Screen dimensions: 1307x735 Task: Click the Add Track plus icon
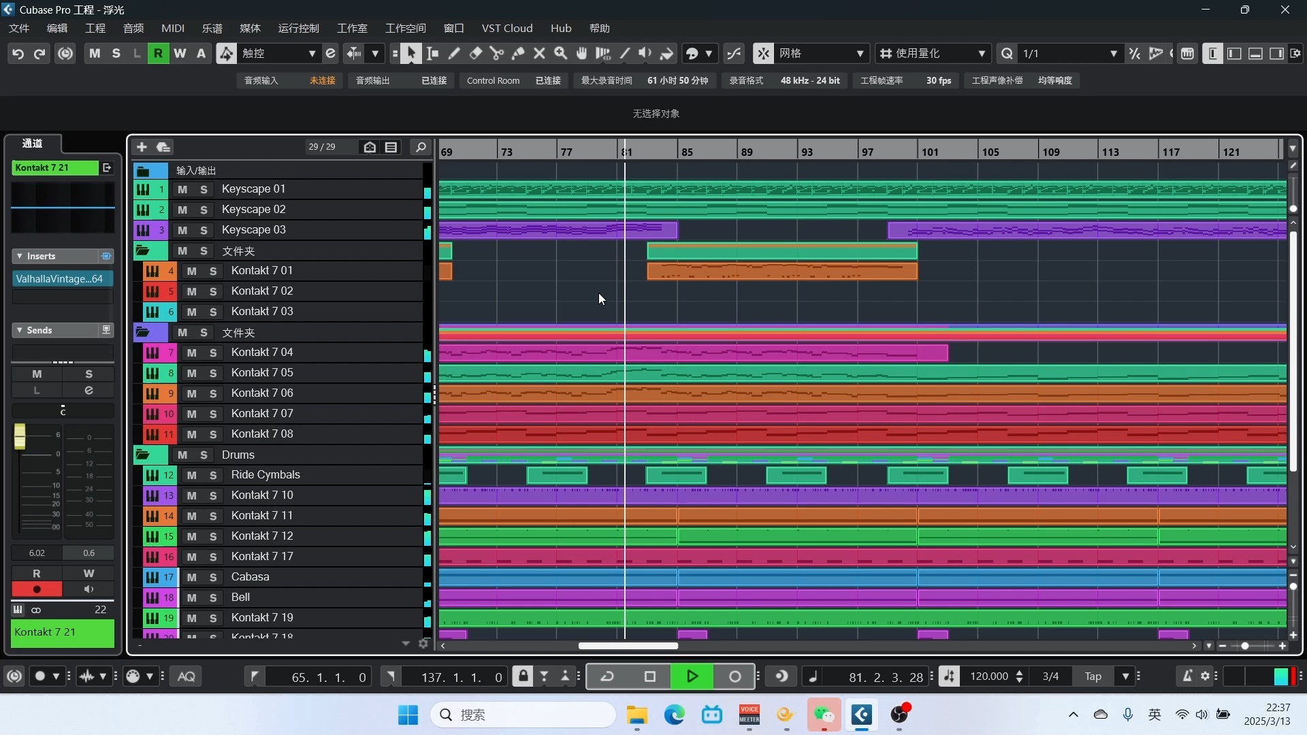142,147
